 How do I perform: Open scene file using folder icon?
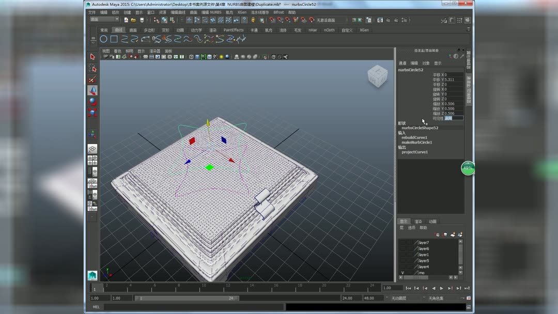coord(134,20)
